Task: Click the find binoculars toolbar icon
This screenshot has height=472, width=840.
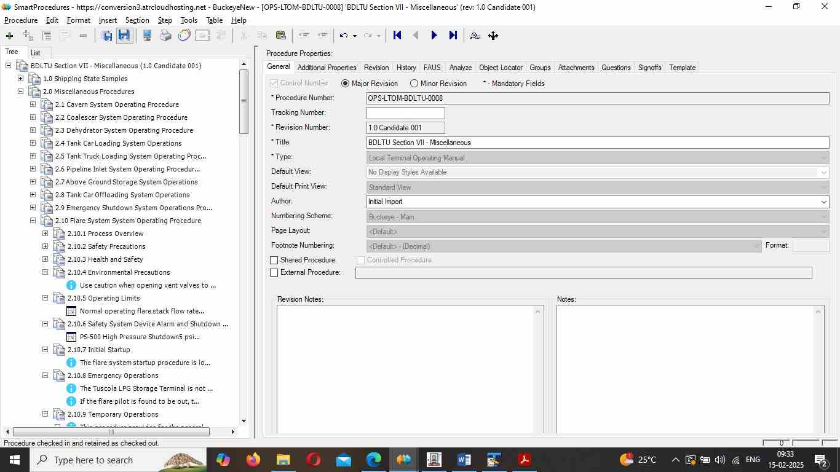Action: 475,36
